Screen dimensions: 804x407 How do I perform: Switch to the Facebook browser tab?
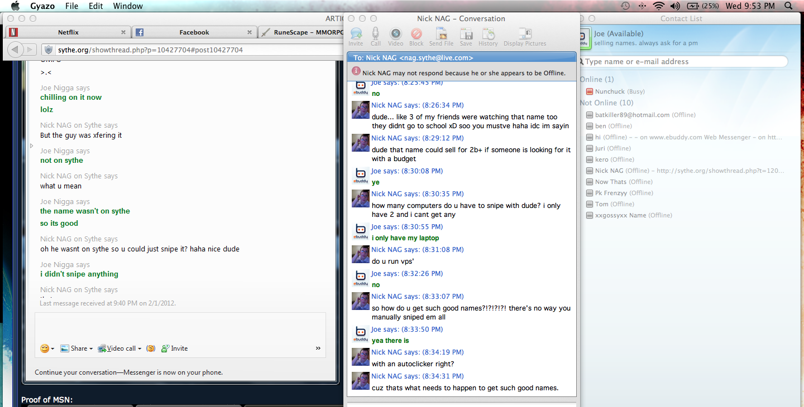pyautogui.click(x=194, y=32)
